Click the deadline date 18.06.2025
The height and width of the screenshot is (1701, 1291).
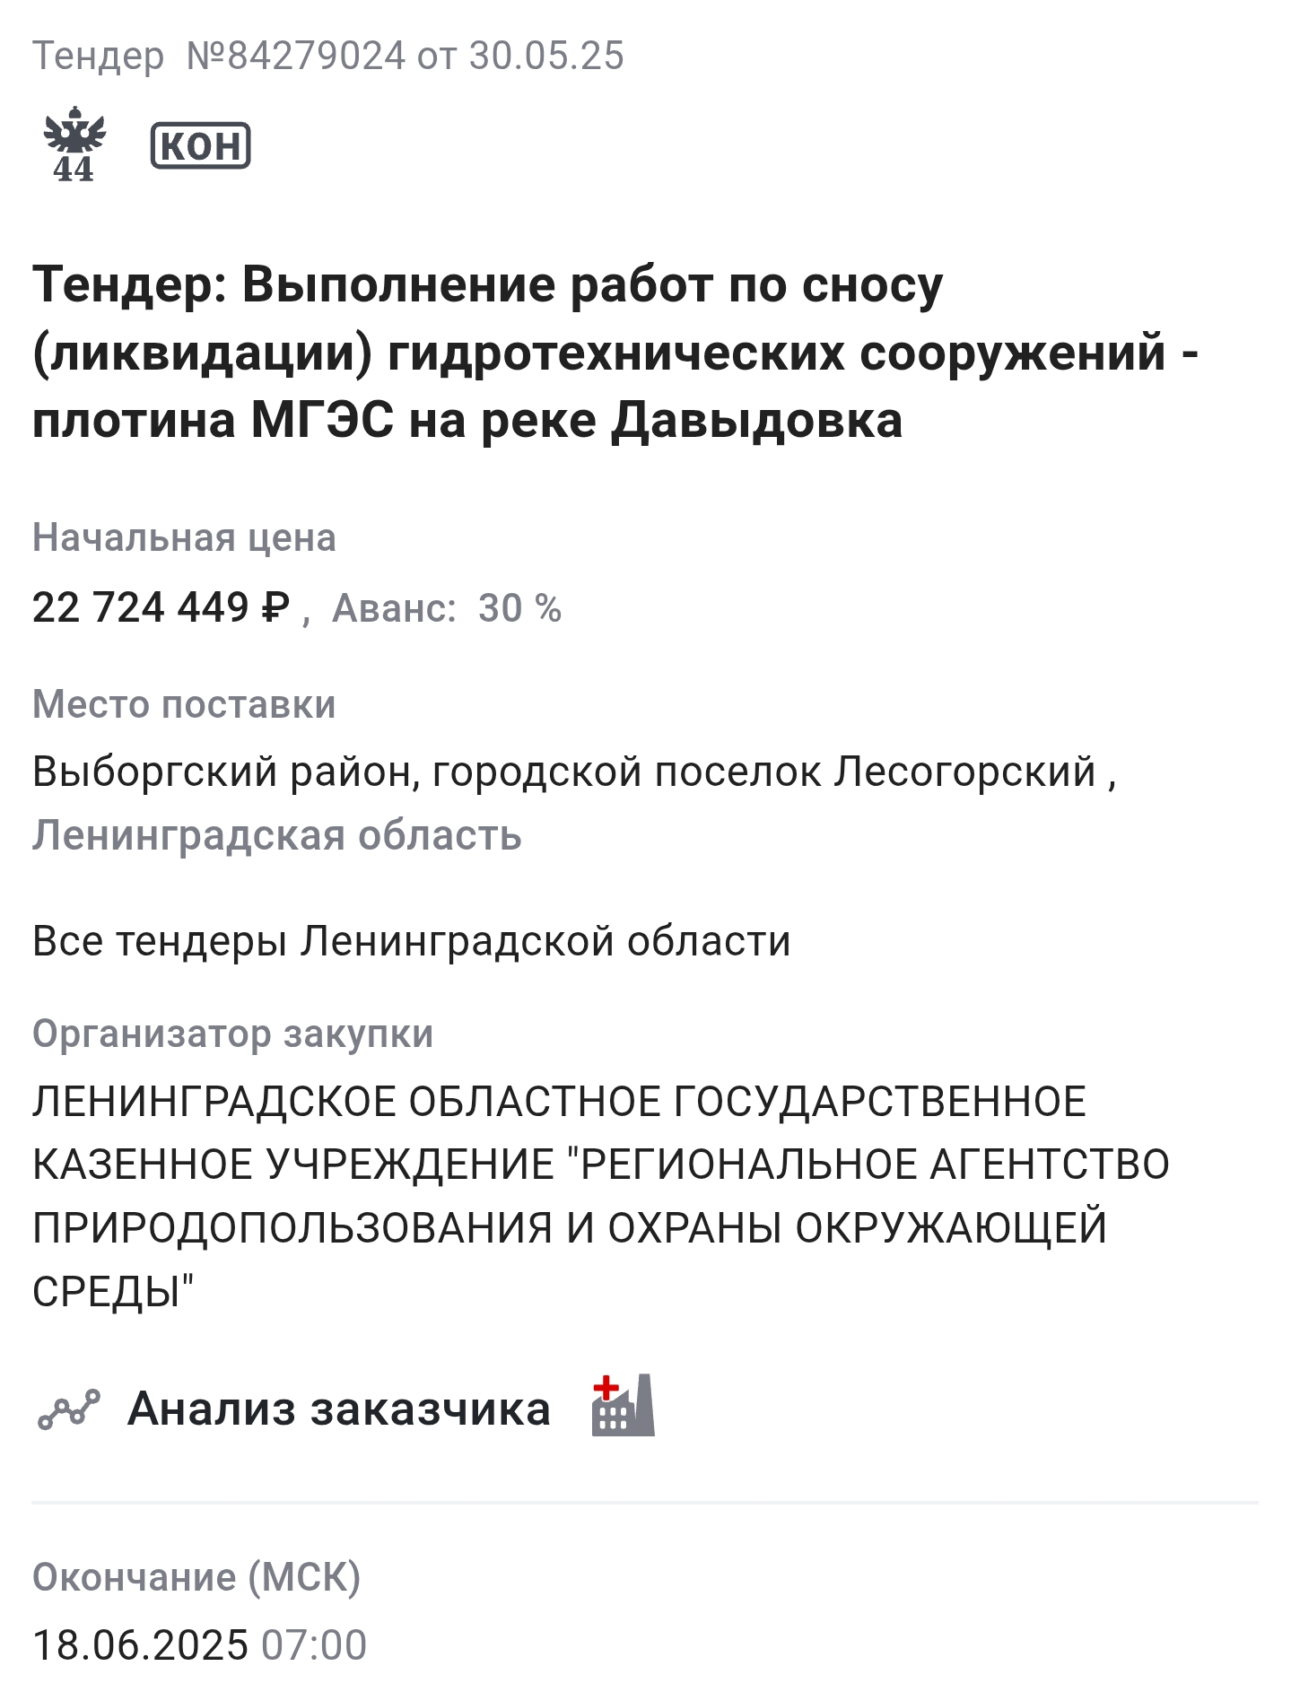[140, 1645]
